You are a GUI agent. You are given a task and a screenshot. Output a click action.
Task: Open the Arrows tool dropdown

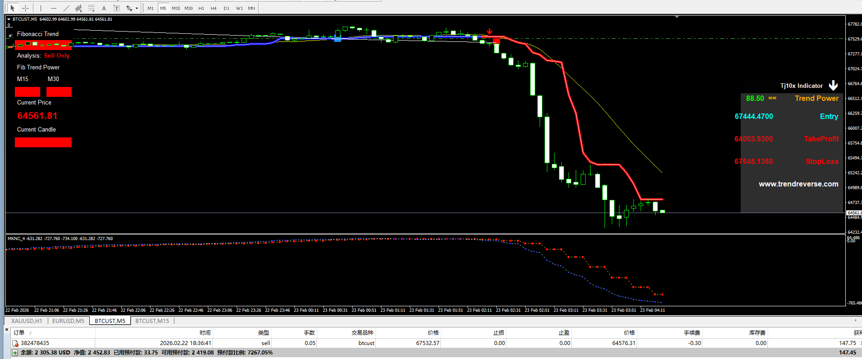click(137, 8)
